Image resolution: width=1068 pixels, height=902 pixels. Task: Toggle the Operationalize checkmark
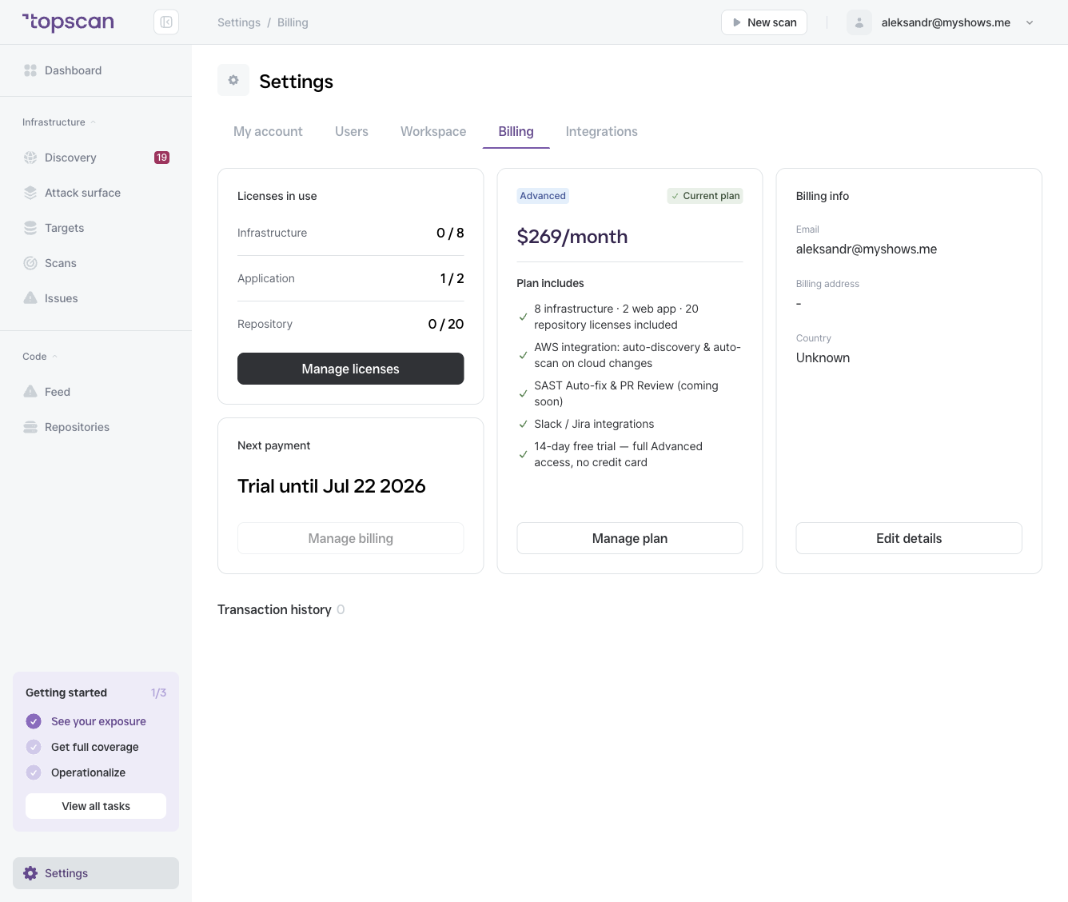pyautogui.click(x=34, y=772)
